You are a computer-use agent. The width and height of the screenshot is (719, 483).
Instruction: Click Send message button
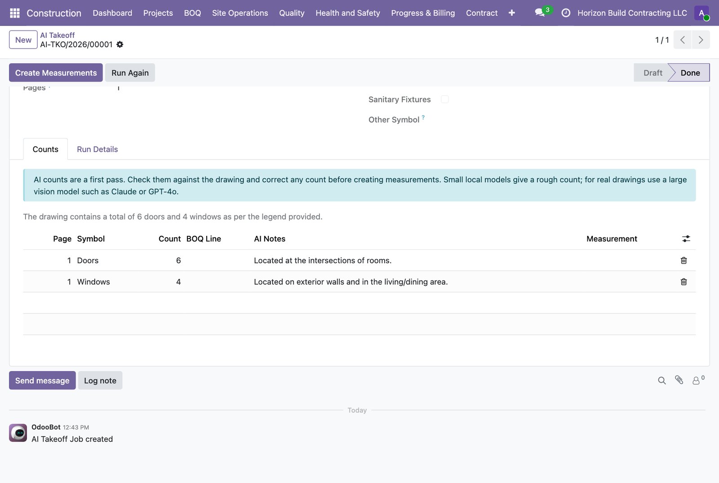click(x=42, y=381)
